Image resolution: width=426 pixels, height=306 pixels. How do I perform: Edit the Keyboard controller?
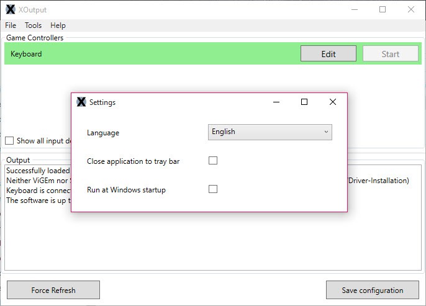click(x=329, y=54)
